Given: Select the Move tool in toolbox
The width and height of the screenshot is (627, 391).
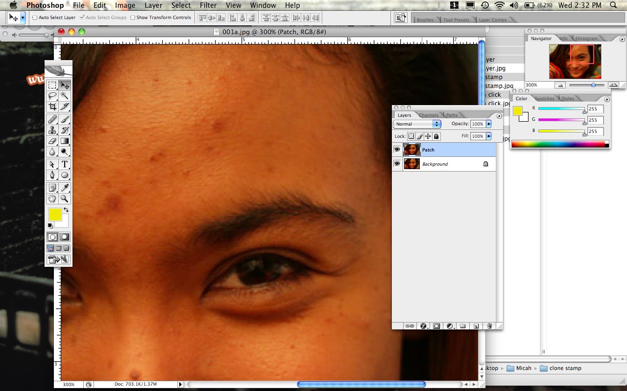Looking at the screenshot, I should pos(64,86).
